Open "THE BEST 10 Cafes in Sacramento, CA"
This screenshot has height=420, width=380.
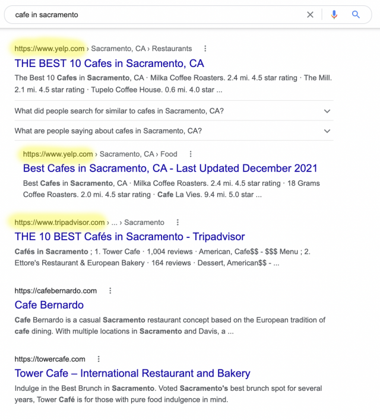(109, 63)
